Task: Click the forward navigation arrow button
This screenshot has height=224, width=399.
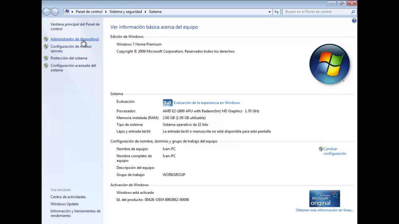Action: pyautogui.click(x=55, y=12)
